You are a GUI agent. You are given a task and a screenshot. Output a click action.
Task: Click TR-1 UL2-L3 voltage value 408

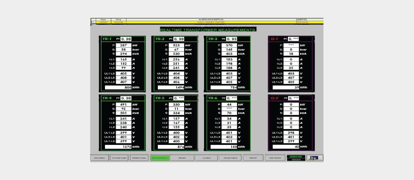click(x=123, y=78)
